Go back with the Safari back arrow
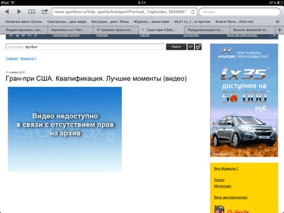284x213 pixels. point(7,12)
